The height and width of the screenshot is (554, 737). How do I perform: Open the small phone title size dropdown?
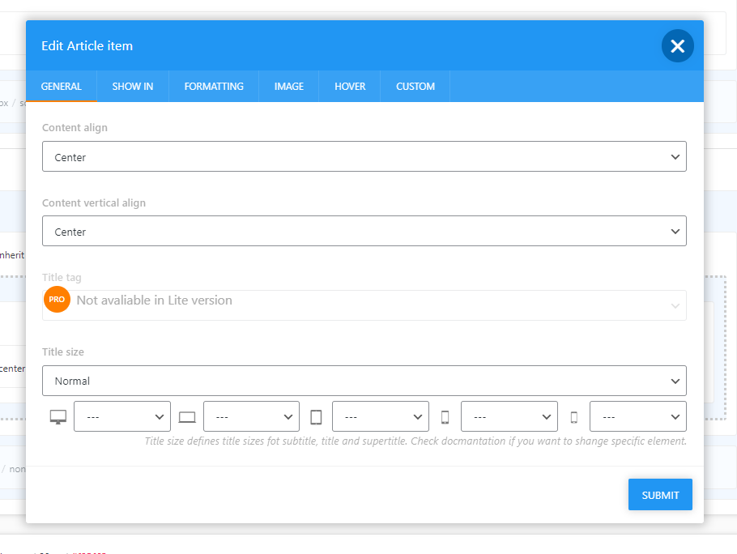point(638,416)
